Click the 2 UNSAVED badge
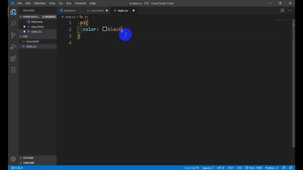Screen dimensions: 303x170 coord(49,17)
